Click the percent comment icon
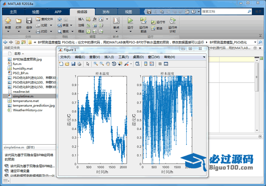The image size is (266, 186). click(x=88, y=25)
